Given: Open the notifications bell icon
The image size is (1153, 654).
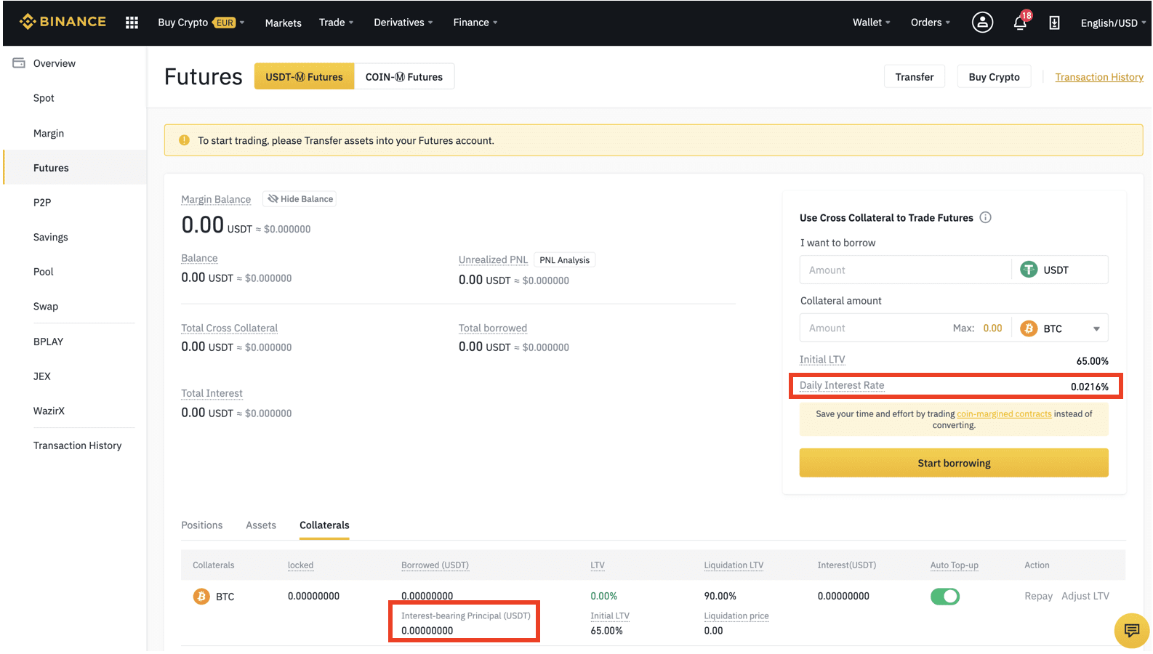Looking at the screenshot, I should click(1020, 23).
